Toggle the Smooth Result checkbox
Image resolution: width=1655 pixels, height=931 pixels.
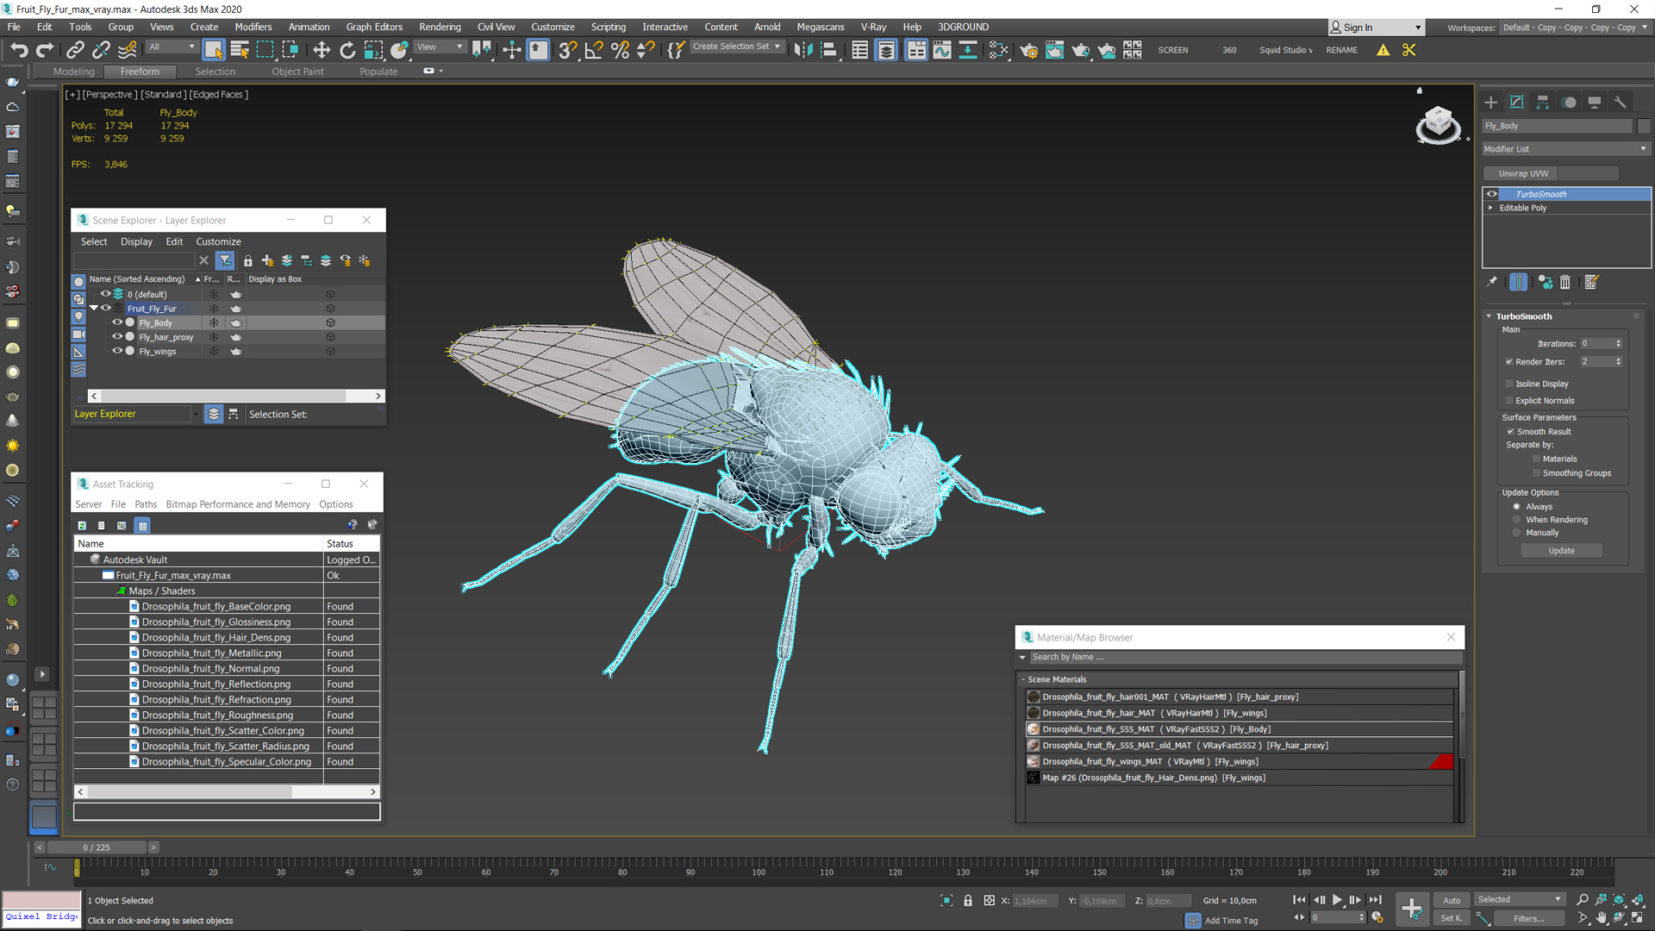pyautogui.click(x=1510, y=432)
